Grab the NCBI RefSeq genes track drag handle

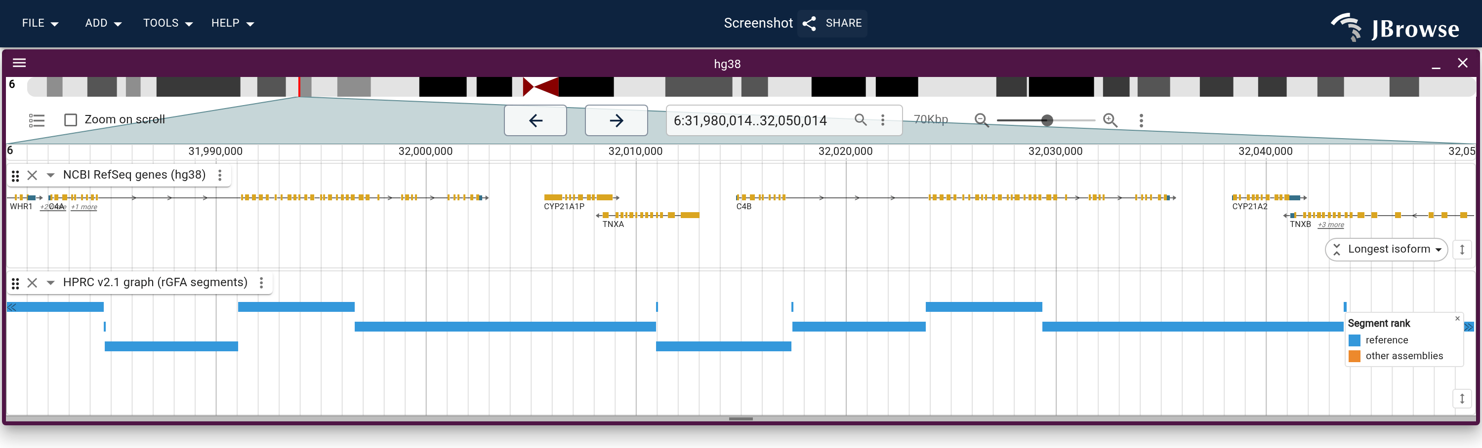(15, 175)
